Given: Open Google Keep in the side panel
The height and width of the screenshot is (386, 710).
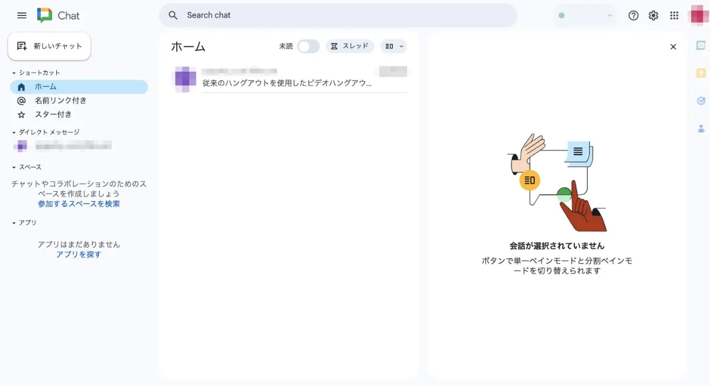Looking at the screenshot, I should point(701,73).
